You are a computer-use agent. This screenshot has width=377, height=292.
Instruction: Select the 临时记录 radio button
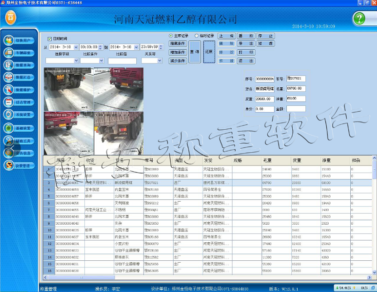(197, 36)
